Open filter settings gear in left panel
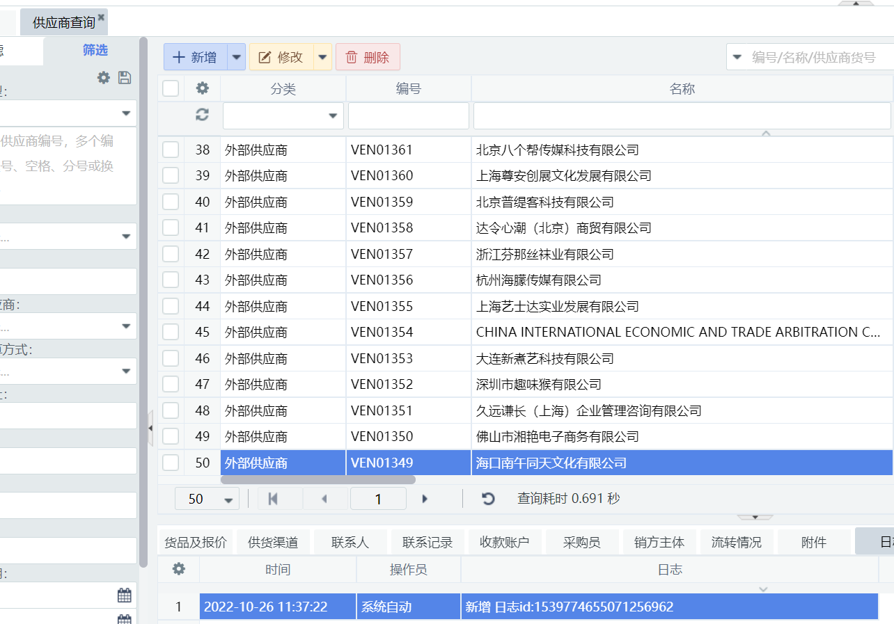This screenshot has height=624, width=894. click(x=104, y=78)
